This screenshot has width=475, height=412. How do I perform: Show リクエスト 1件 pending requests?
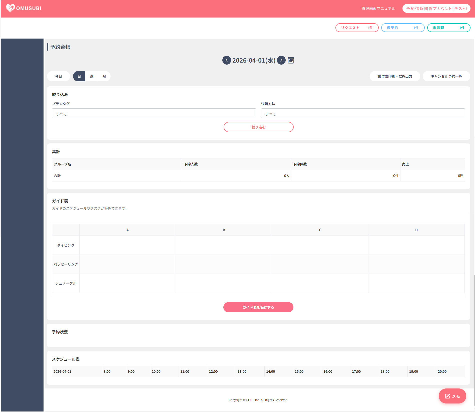[357, 28]
